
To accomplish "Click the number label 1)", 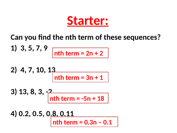I will (x=14, y=48).
